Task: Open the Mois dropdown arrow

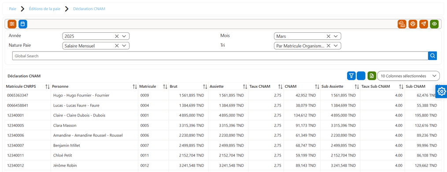Action: tap(336, 36)
